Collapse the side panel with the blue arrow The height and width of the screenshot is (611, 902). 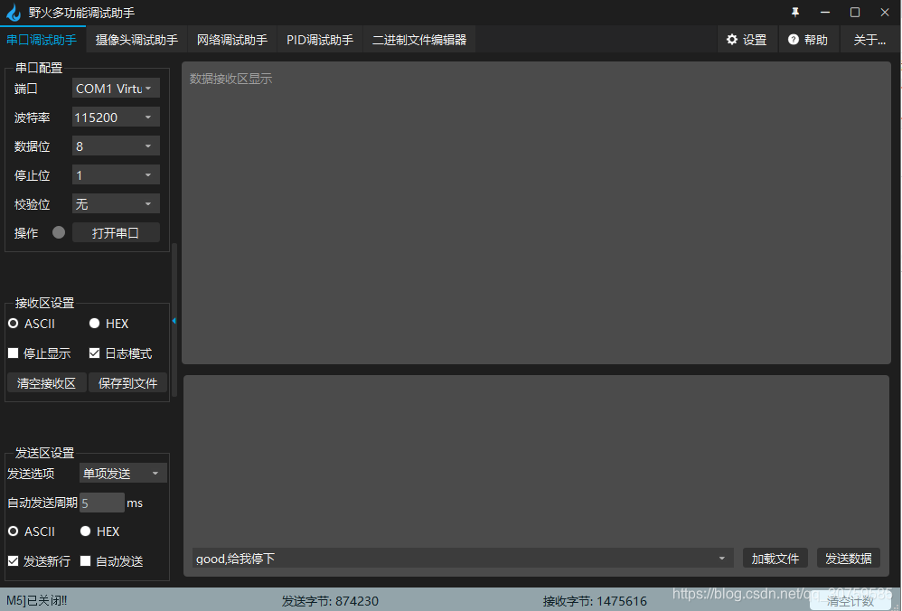coord(174,321)
